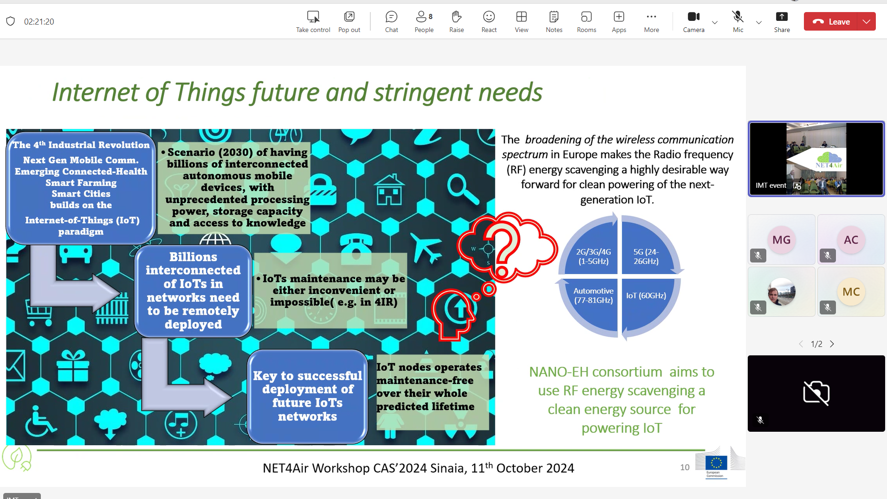887x499 pixels.
Task: Click Take control of the presentation
Action: point(313,22)
